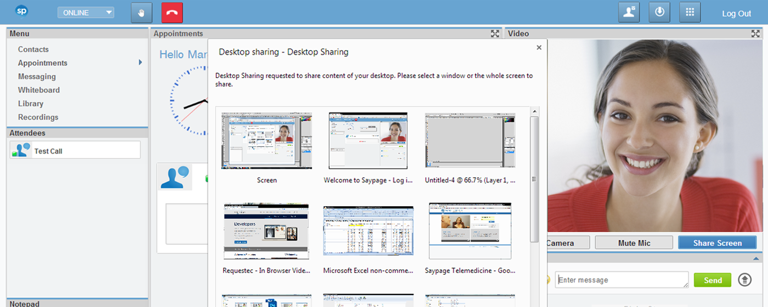Click the circular download arrow icon button
Screen dimensions: 768x307
click(x=659, y=13)
